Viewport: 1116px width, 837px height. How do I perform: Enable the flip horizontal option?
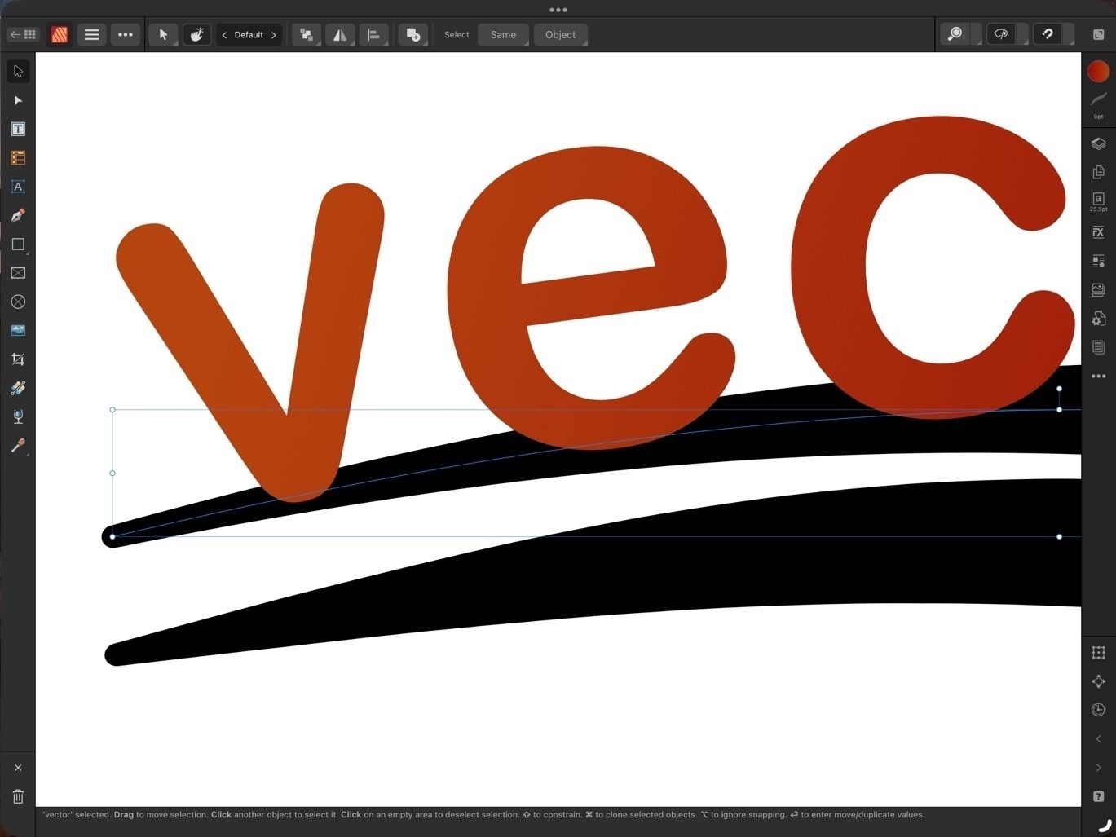(x=340, y=34)
